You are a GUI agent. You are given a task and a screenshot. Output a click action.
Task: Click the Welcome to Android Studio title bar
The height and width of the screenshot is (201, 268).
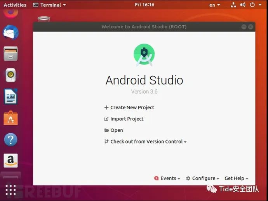pos(144,27)
